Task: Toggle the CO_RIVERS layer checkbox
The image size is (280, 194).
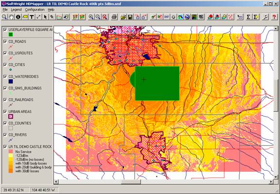Action: (5, 135)
